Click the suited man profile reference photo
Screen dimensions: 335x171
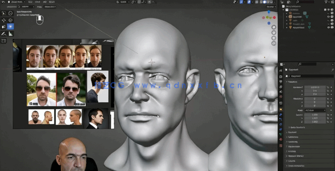click(96, 119)
